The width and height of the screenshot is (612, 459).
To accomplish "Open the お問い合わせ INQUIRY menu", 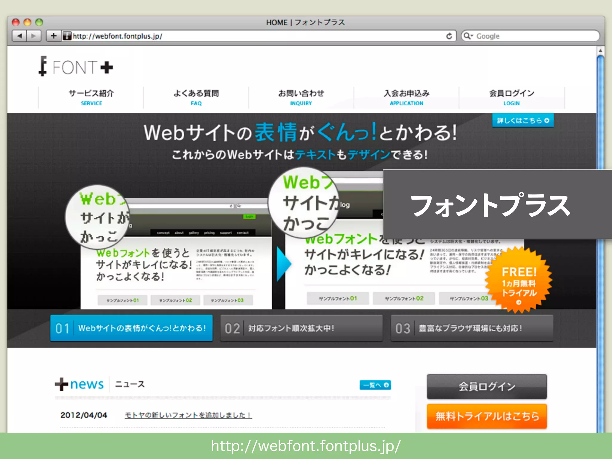I will (301, 98).
